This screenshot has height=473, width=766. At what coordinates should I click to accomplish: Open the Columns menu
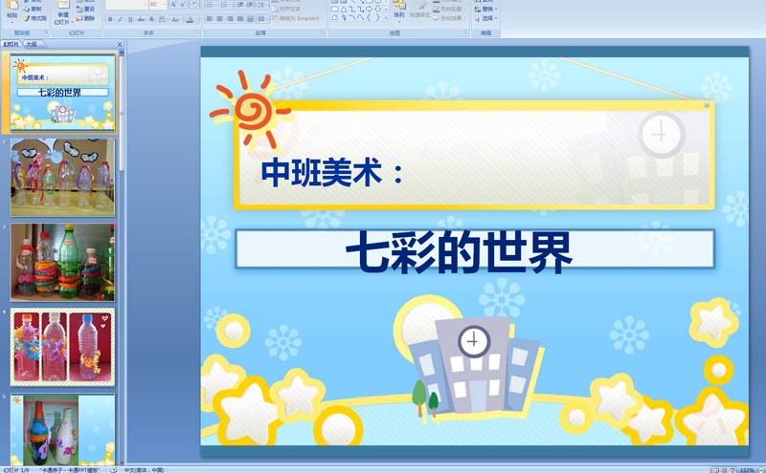point(262,18)
